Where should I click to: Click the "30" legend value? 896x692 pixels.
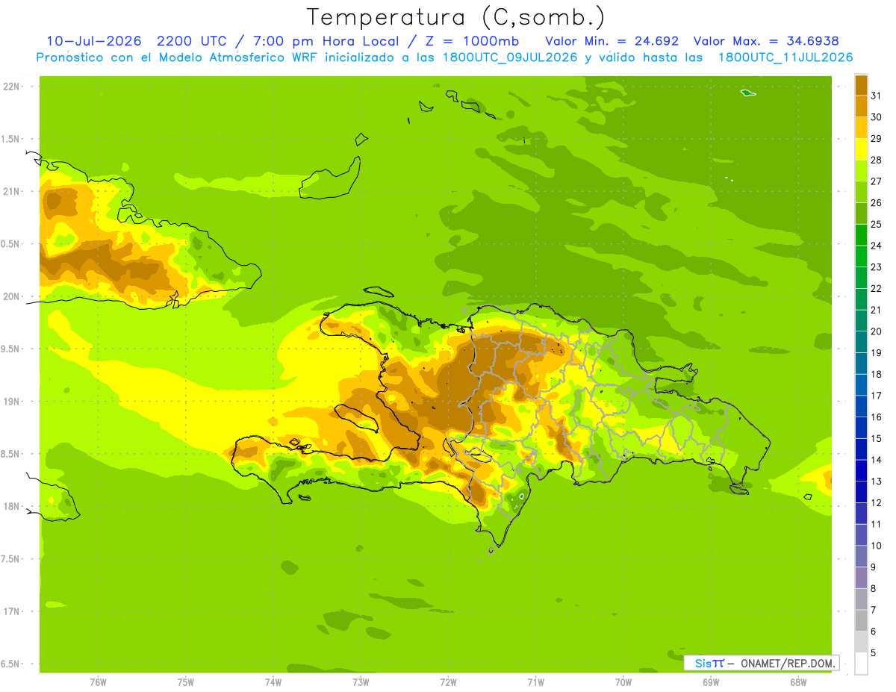(x=877, y=117)
